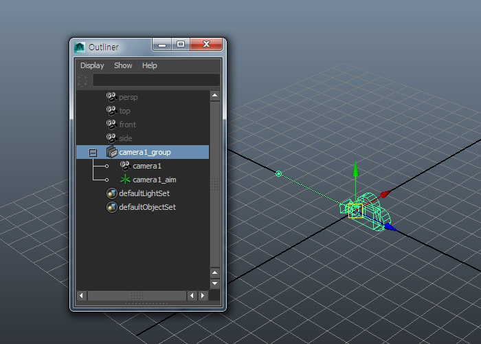Click the vertical scrollbar up arrow at top
This screenshot has height=344, width=481.
[x=214, y=96]
